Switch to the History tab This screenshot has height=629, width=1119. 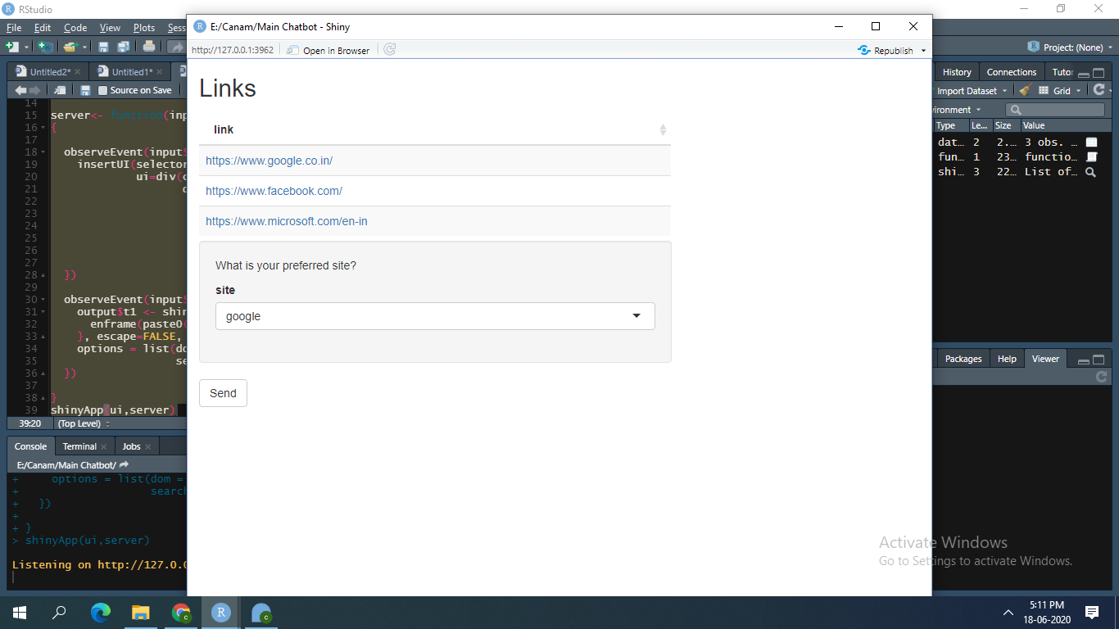[x=957, y=72]
